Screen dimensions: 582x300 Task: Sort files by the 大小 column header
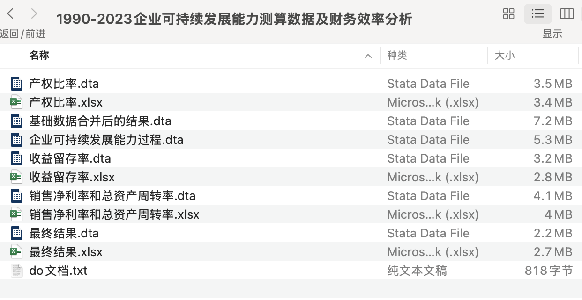click(x=505, y=56)
